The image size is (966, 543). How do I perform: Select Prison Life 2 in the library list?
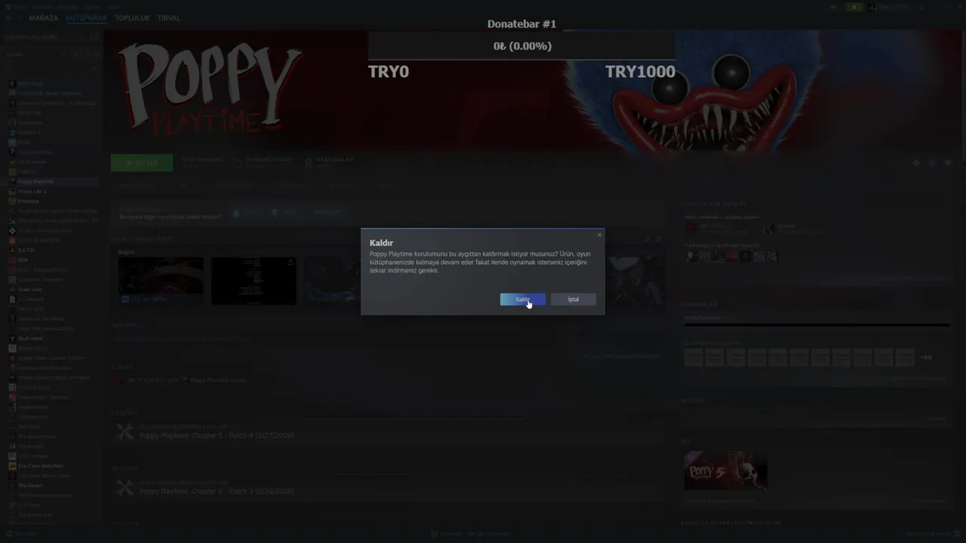32,192
